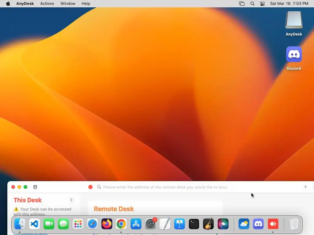Open the address book icon in AnyDesk title bar
The width and height of the screenshot is (314, 235).
point(35,187)
